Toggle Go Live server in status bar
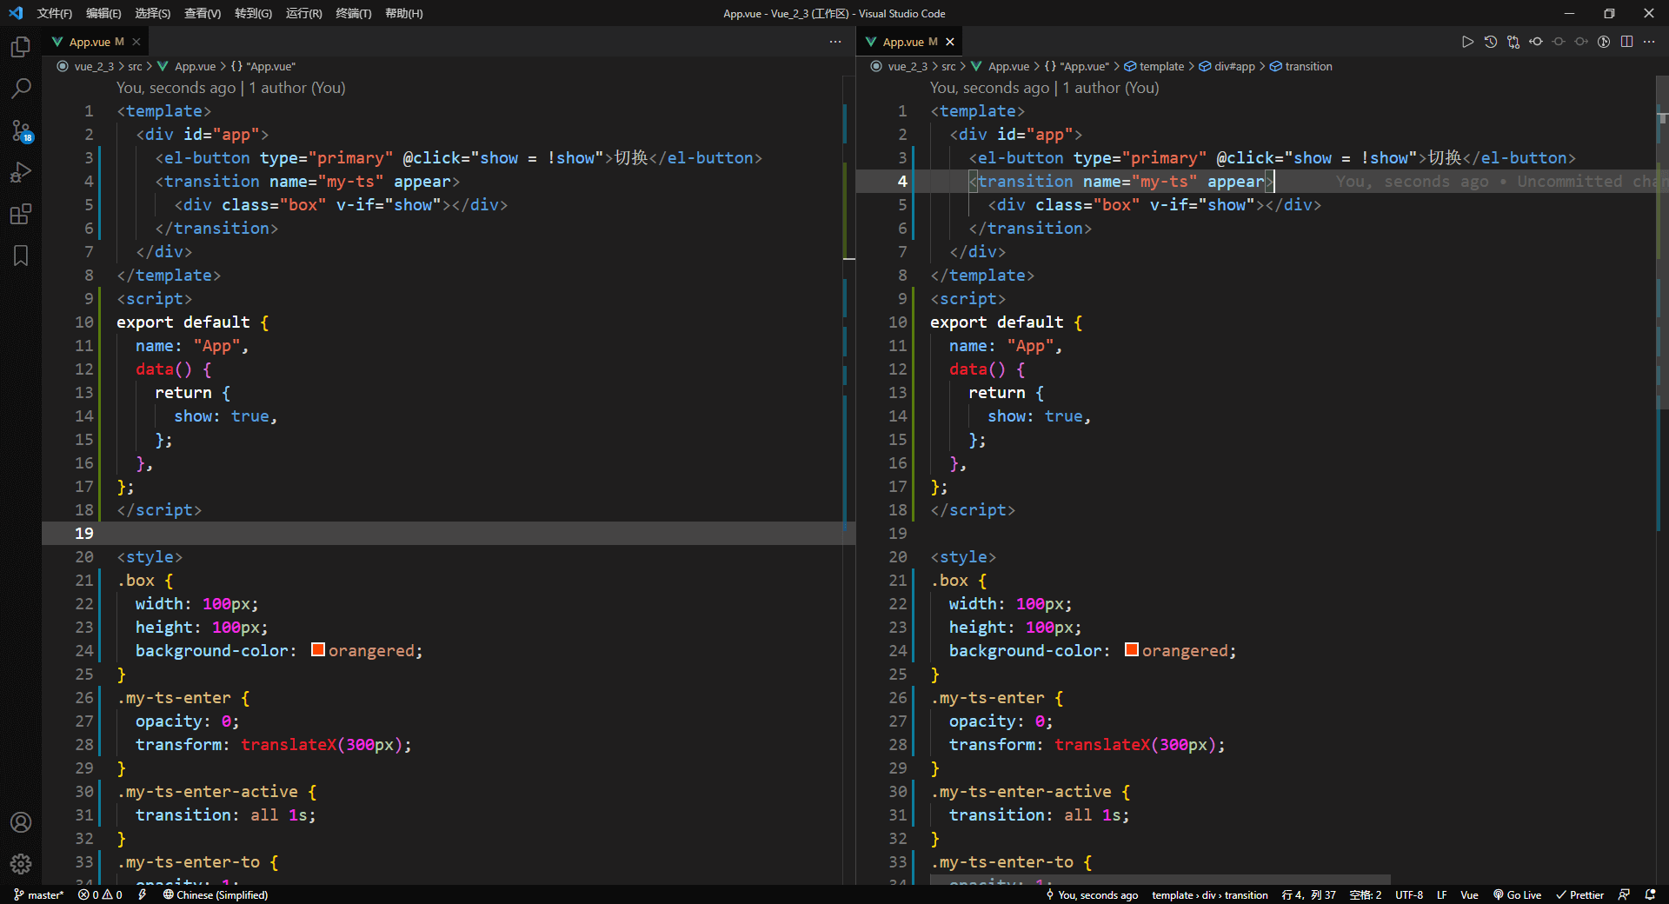This screenshot has width=1669, height=904. (1517, 894)
